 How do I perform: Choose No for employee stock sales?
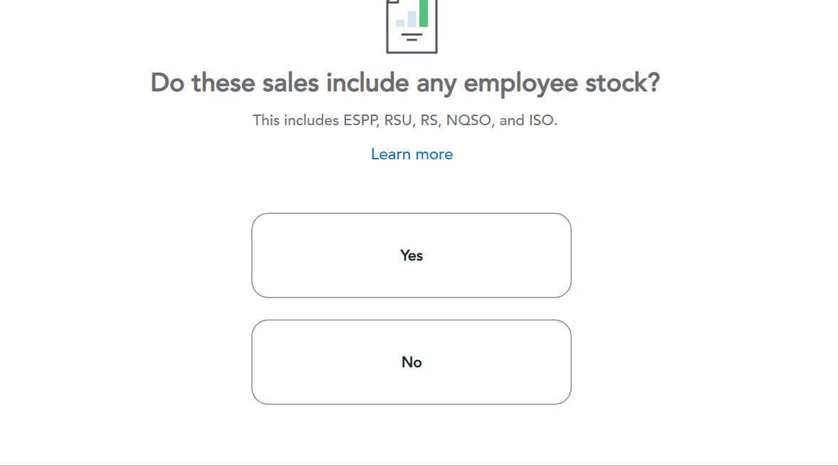412,362
